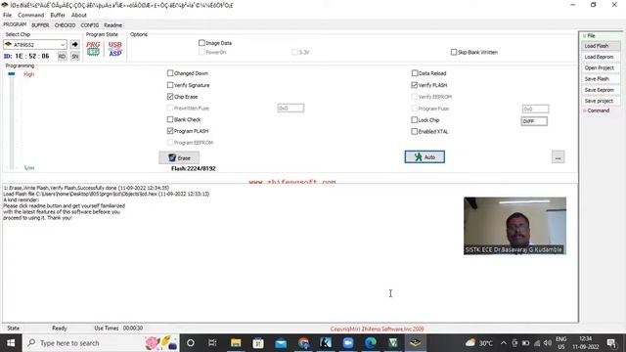This screenshot has width=626, height=352.
Task: Open the K app icon in taskbar
Action: coord(326,343)
